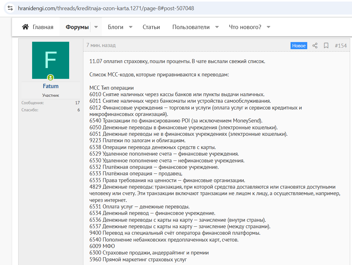Bookmark post #154 with bookmark icon

tap(326, 46)
